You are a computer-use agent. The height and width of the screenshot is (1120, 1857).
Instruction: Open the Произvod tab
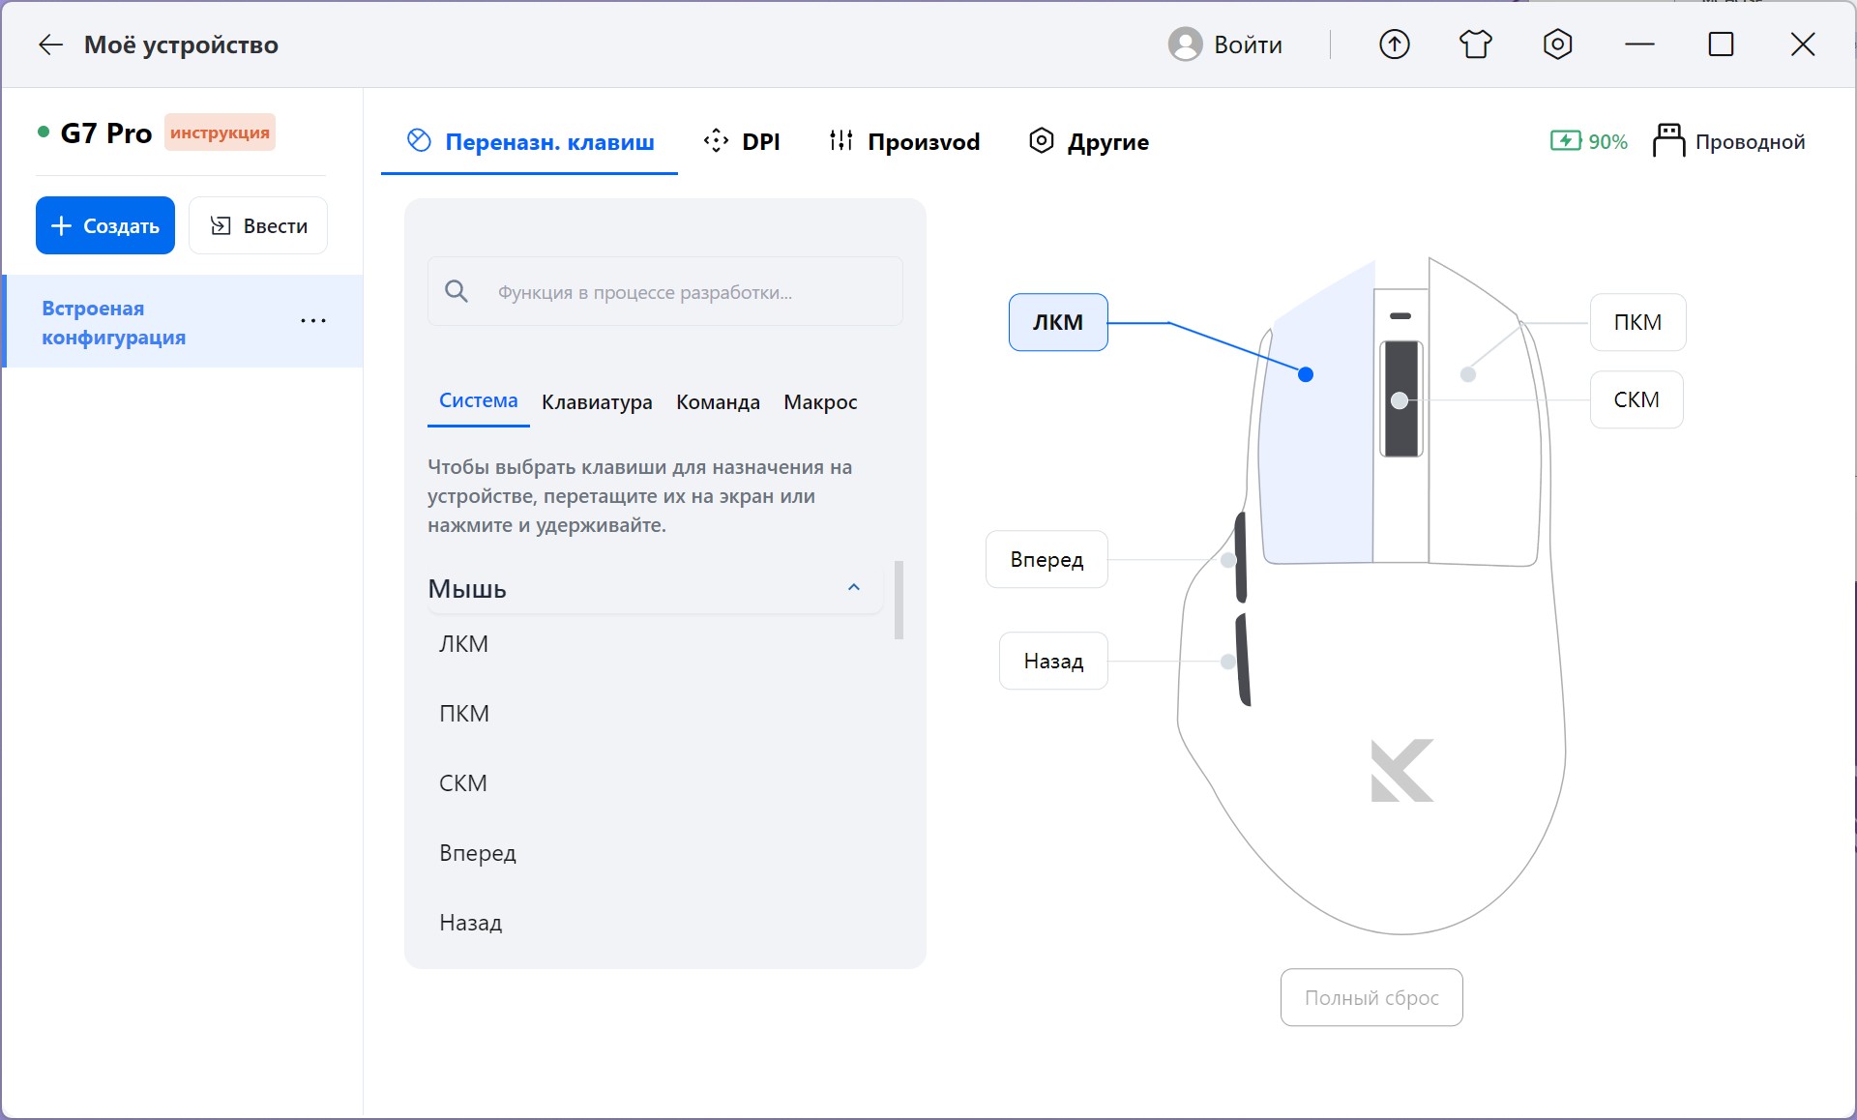(x=904, y=142)
